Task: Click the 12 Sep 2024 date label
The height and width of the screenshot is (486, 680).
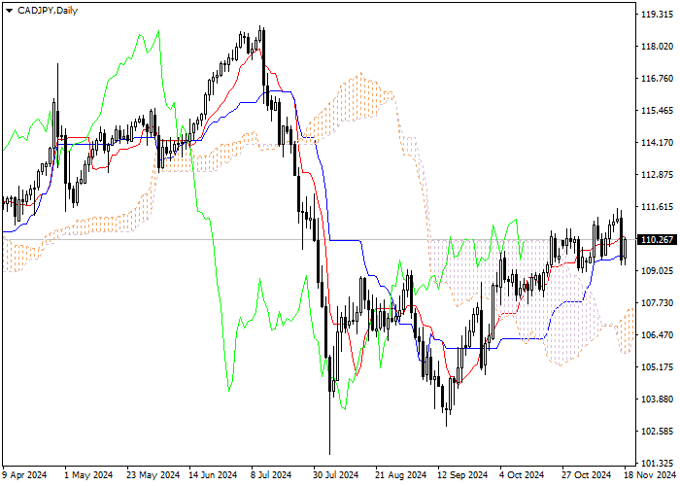Action: (x=462, y=475)
